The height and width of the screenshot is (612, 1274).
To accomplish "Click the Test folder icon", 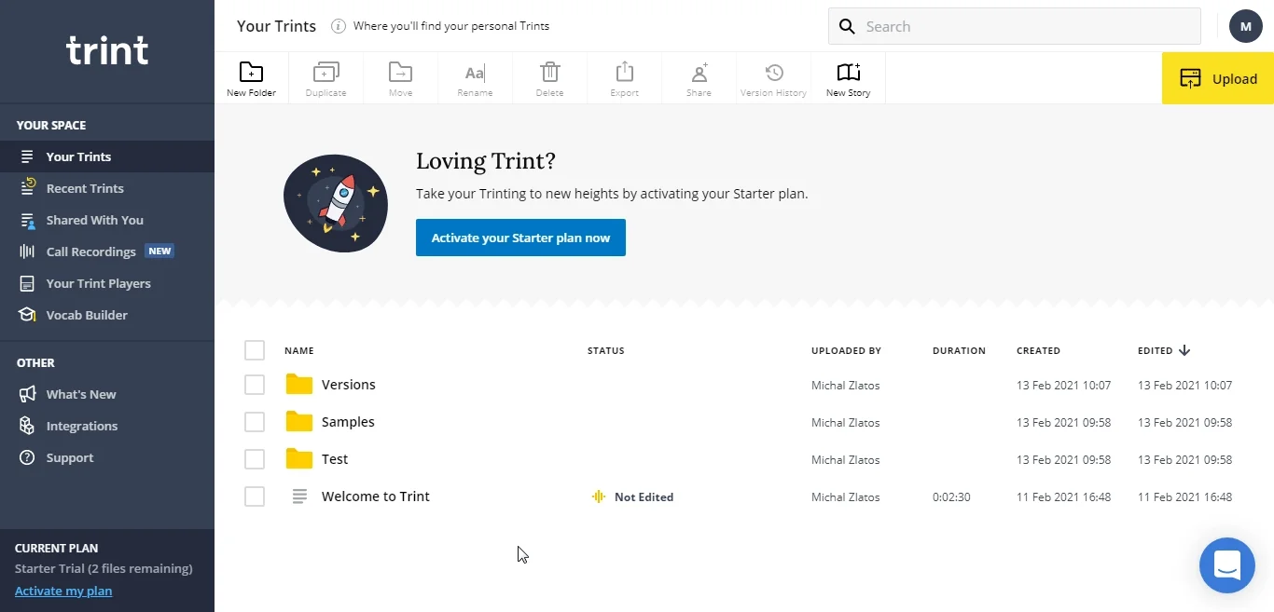I will click(x=298, y=458).
